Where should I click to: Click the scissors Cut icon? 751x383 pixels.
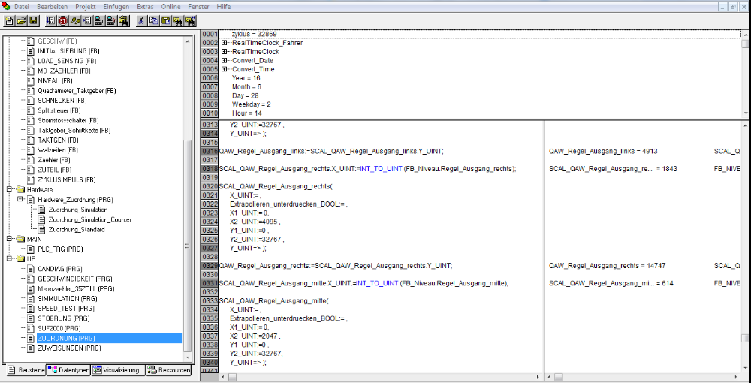(140, 21)
